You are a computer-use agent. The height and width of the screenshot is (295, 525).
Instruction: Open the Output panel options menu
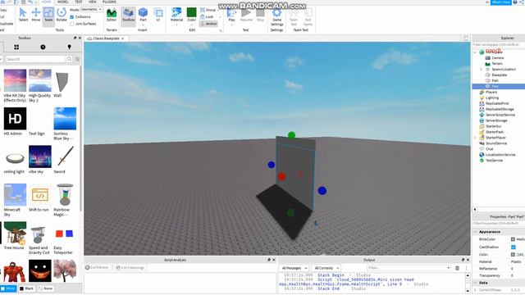click(x=466, y=268)
